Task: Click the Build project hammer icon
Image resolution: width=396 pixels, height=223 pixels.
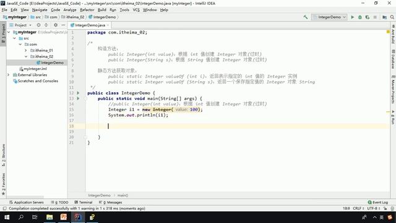Action: [306, 17]
